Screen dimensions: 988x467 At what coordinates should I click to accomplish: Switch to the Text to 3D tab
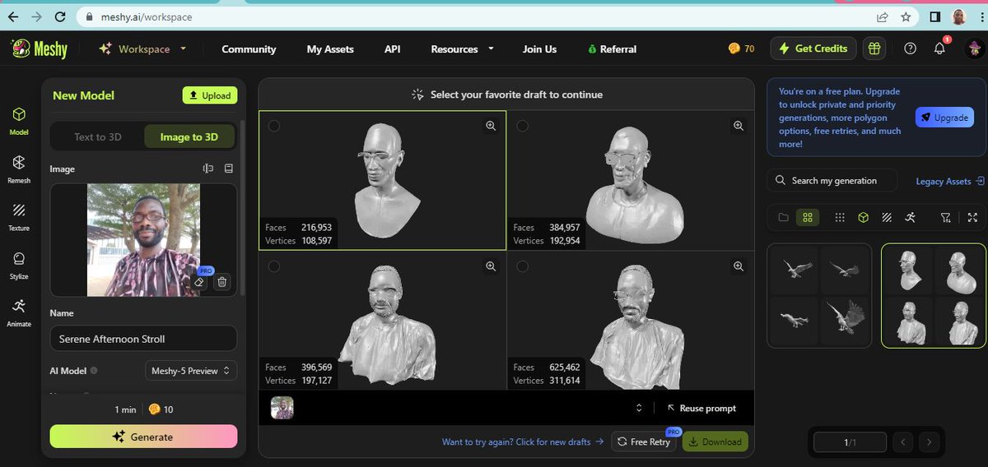click(98, 136)
